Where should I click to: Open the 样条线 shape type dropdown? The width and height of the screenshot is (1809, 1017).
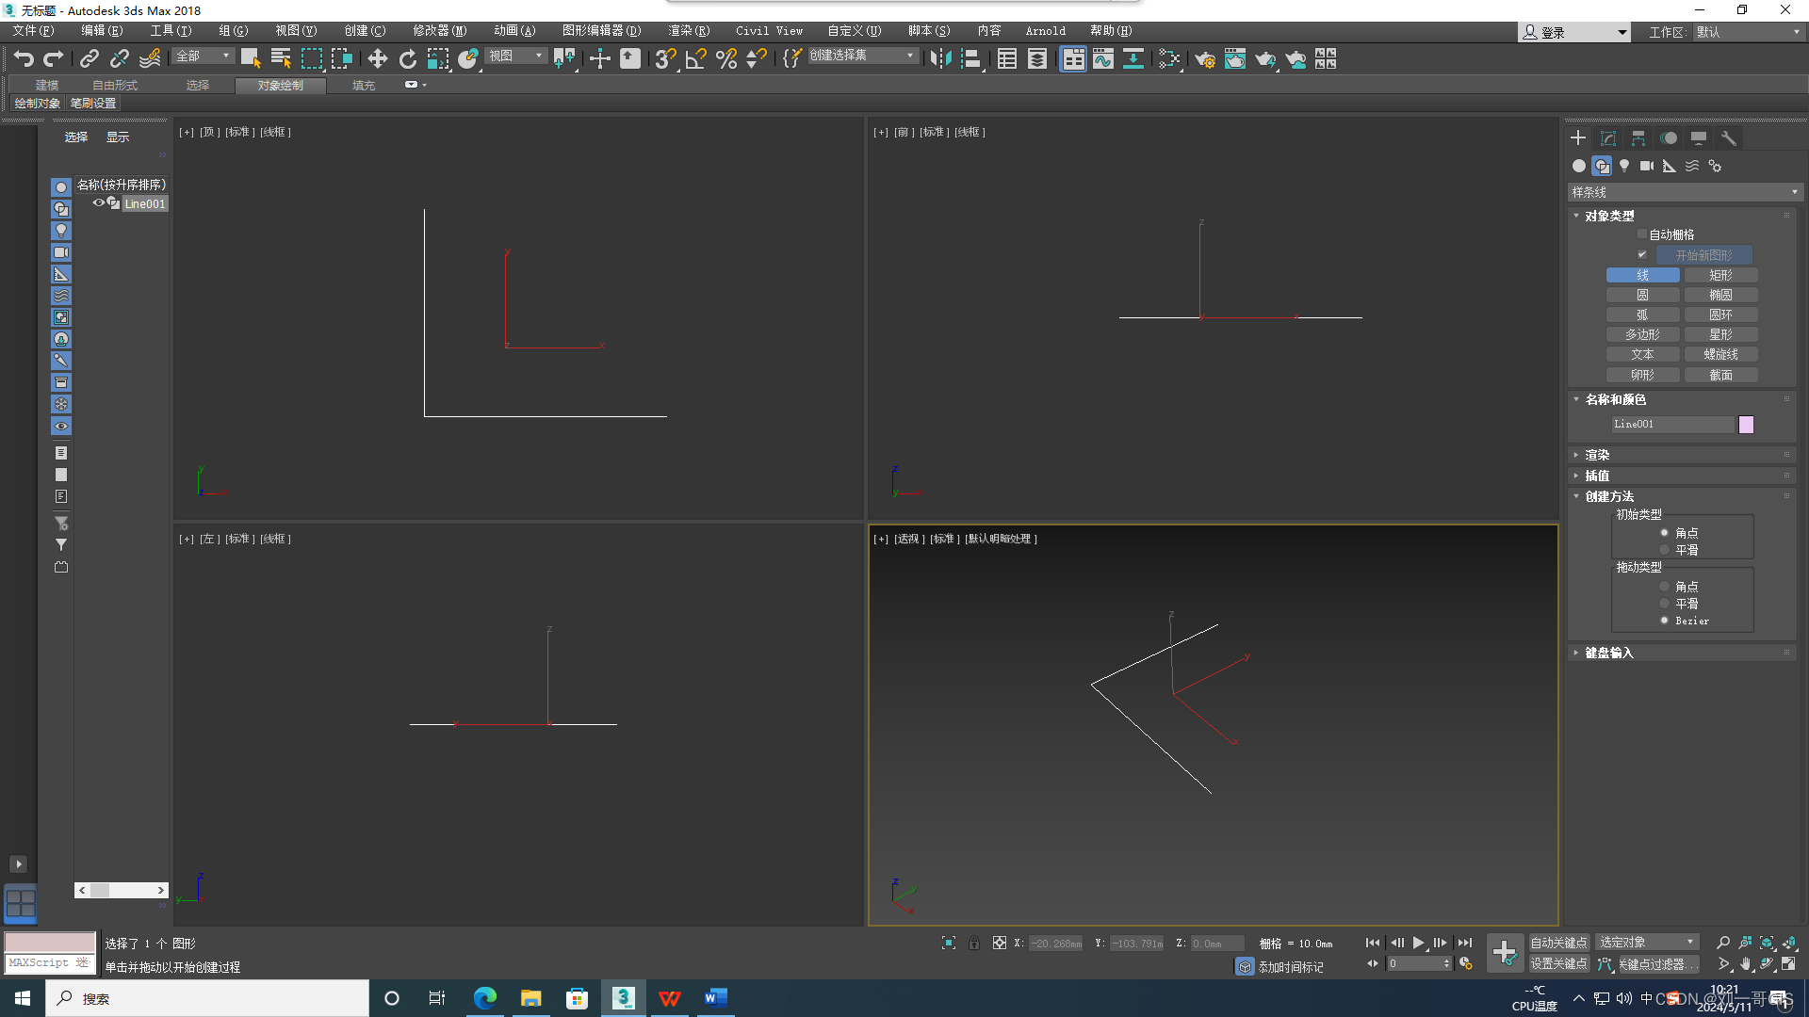(1684, 192)
